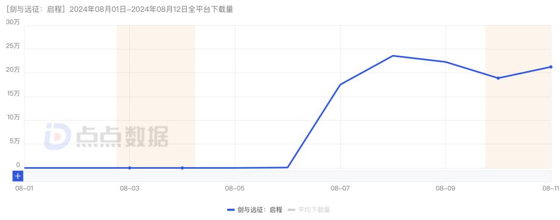Viewport: 560px width, 220px height.
Task: Click the grey legend marker for 平均下载量
Action: (x=291, y=210)
